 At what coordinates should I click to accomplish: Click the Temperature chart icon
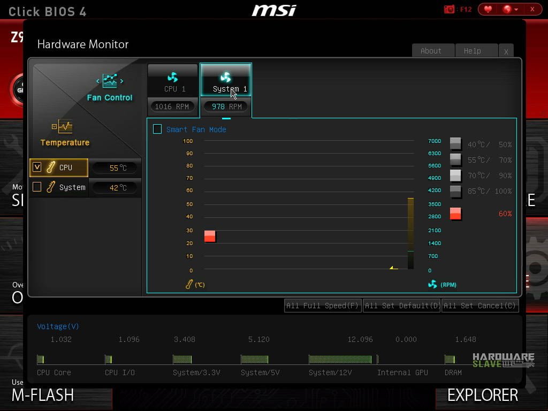tap(62, 126)
